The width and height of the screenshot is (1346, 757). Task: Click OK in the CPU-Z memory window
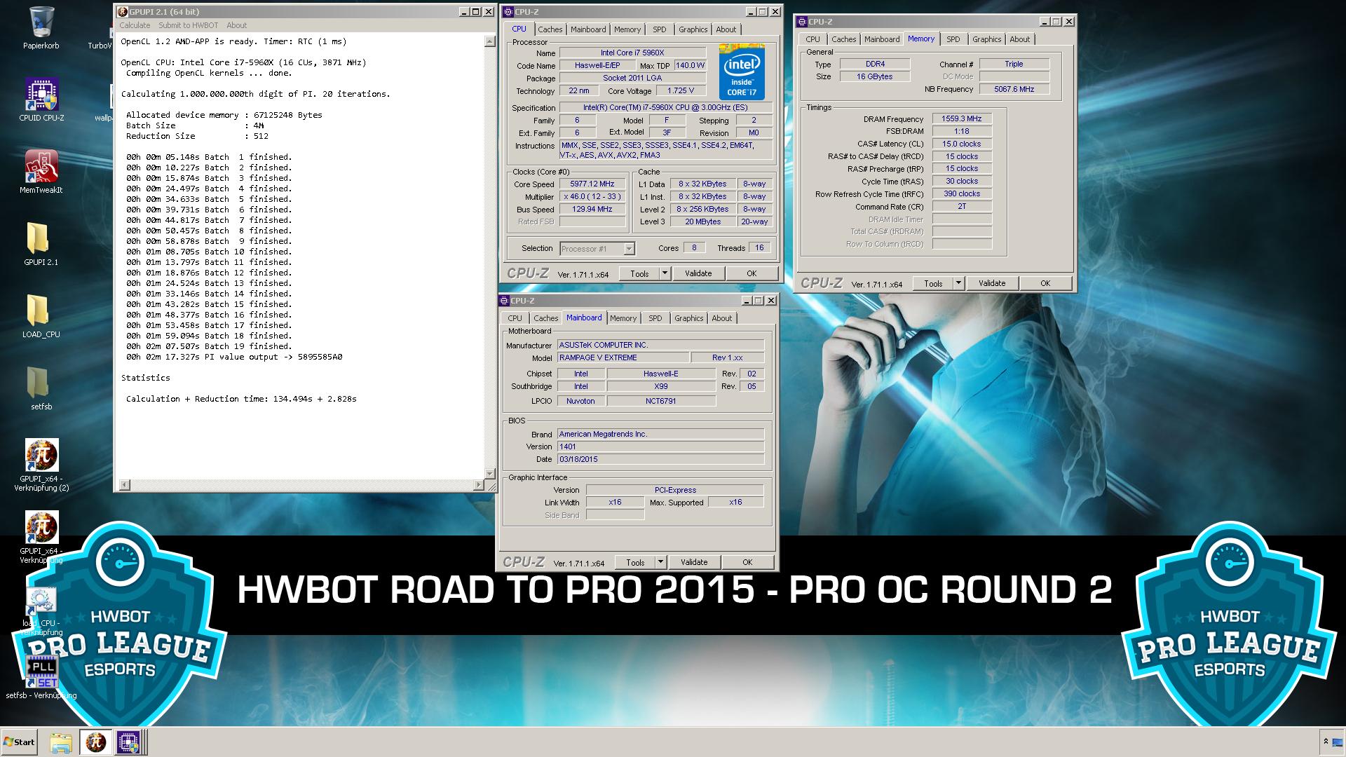1045,283
